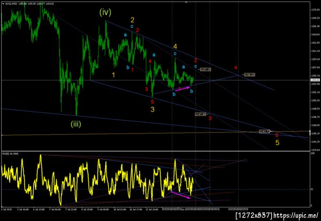Screen dimensions: 321x221
Task: Click current price 1154.62 marker on axis
Action: [315, 80]
